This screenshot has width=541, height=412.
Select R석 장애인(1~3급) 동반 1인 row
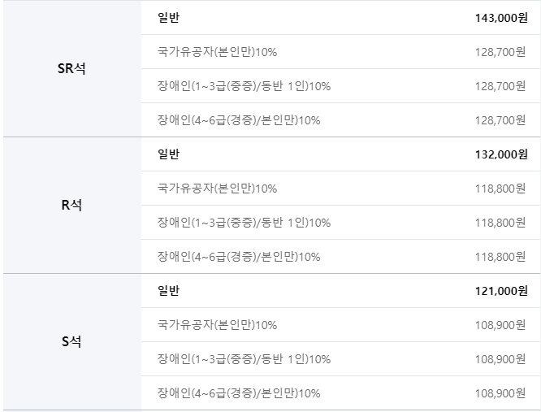click(x=340, y=223)
